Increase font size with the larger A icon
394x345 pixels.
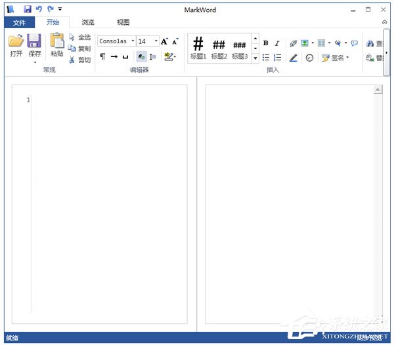164,41
